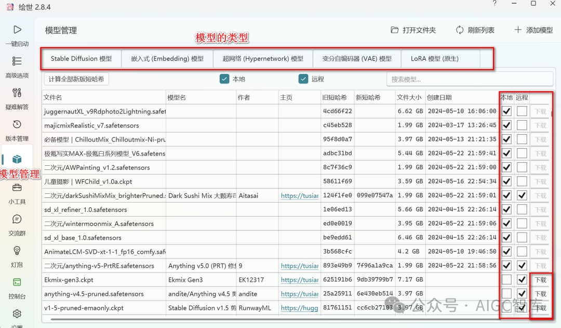Screen dimensions: 561x328
Task: Click author name EK12317
Action: [x=251, y=280]
